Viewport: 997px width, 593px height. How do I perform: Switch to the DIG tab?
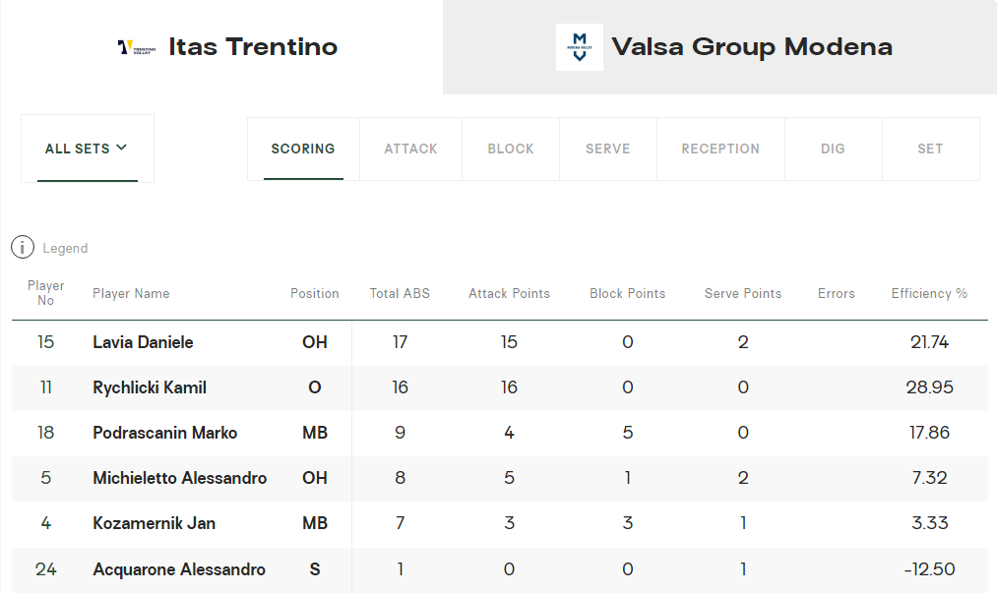point(833,148)
